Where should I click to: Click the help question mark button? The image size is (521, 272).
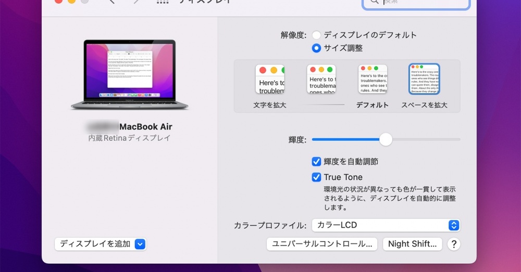click(454, 244)
